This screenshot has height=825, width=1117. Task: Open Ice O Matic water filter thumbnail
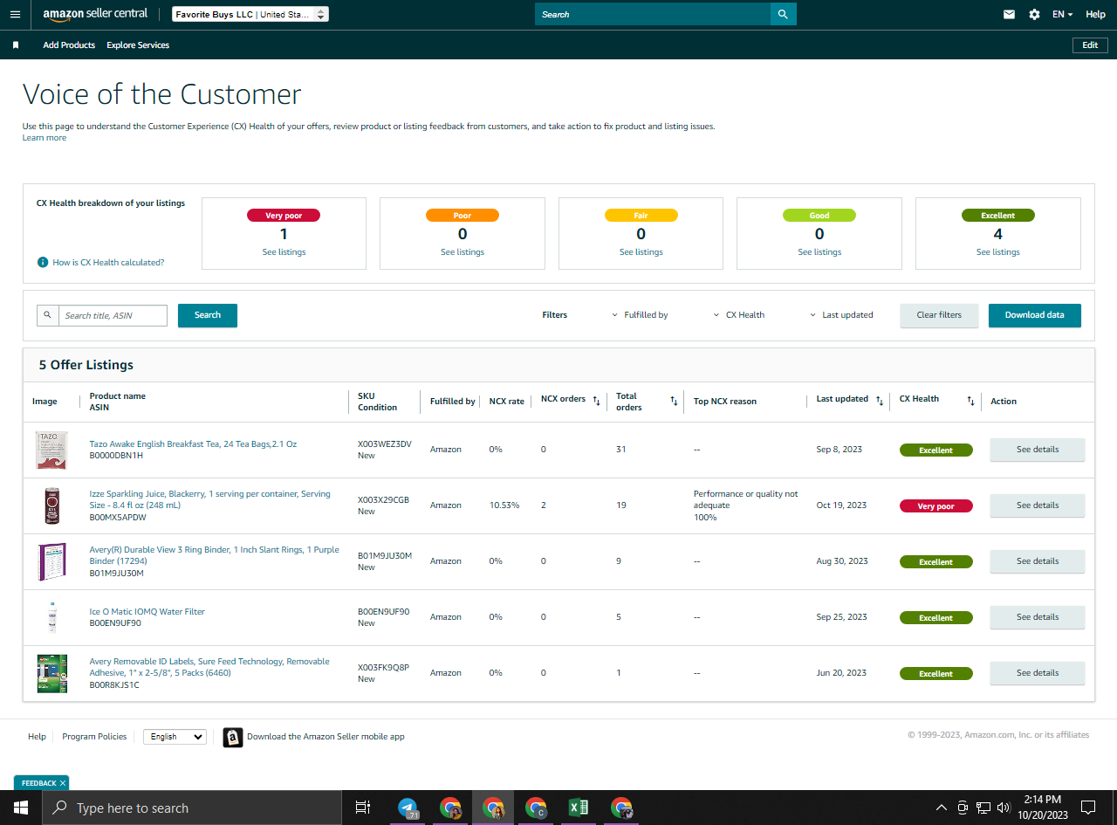tap(51, 618)
